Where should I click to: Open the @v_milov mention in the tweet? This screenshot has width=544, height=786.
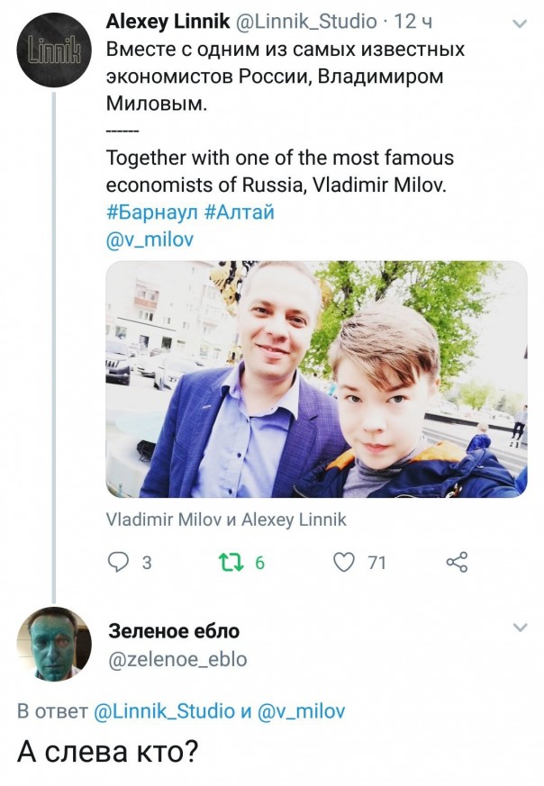tap(150, 240)
